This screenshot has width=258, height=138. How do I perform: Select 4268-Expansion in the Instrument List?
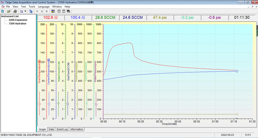tap(18, 20)
